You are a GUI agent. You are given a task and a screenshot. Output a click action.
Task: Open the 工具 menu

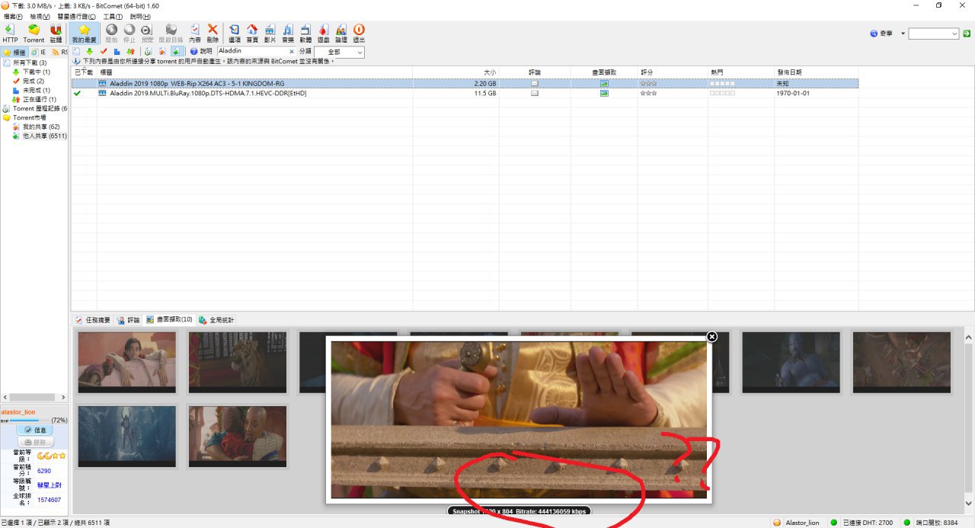(x=113, y=17)
